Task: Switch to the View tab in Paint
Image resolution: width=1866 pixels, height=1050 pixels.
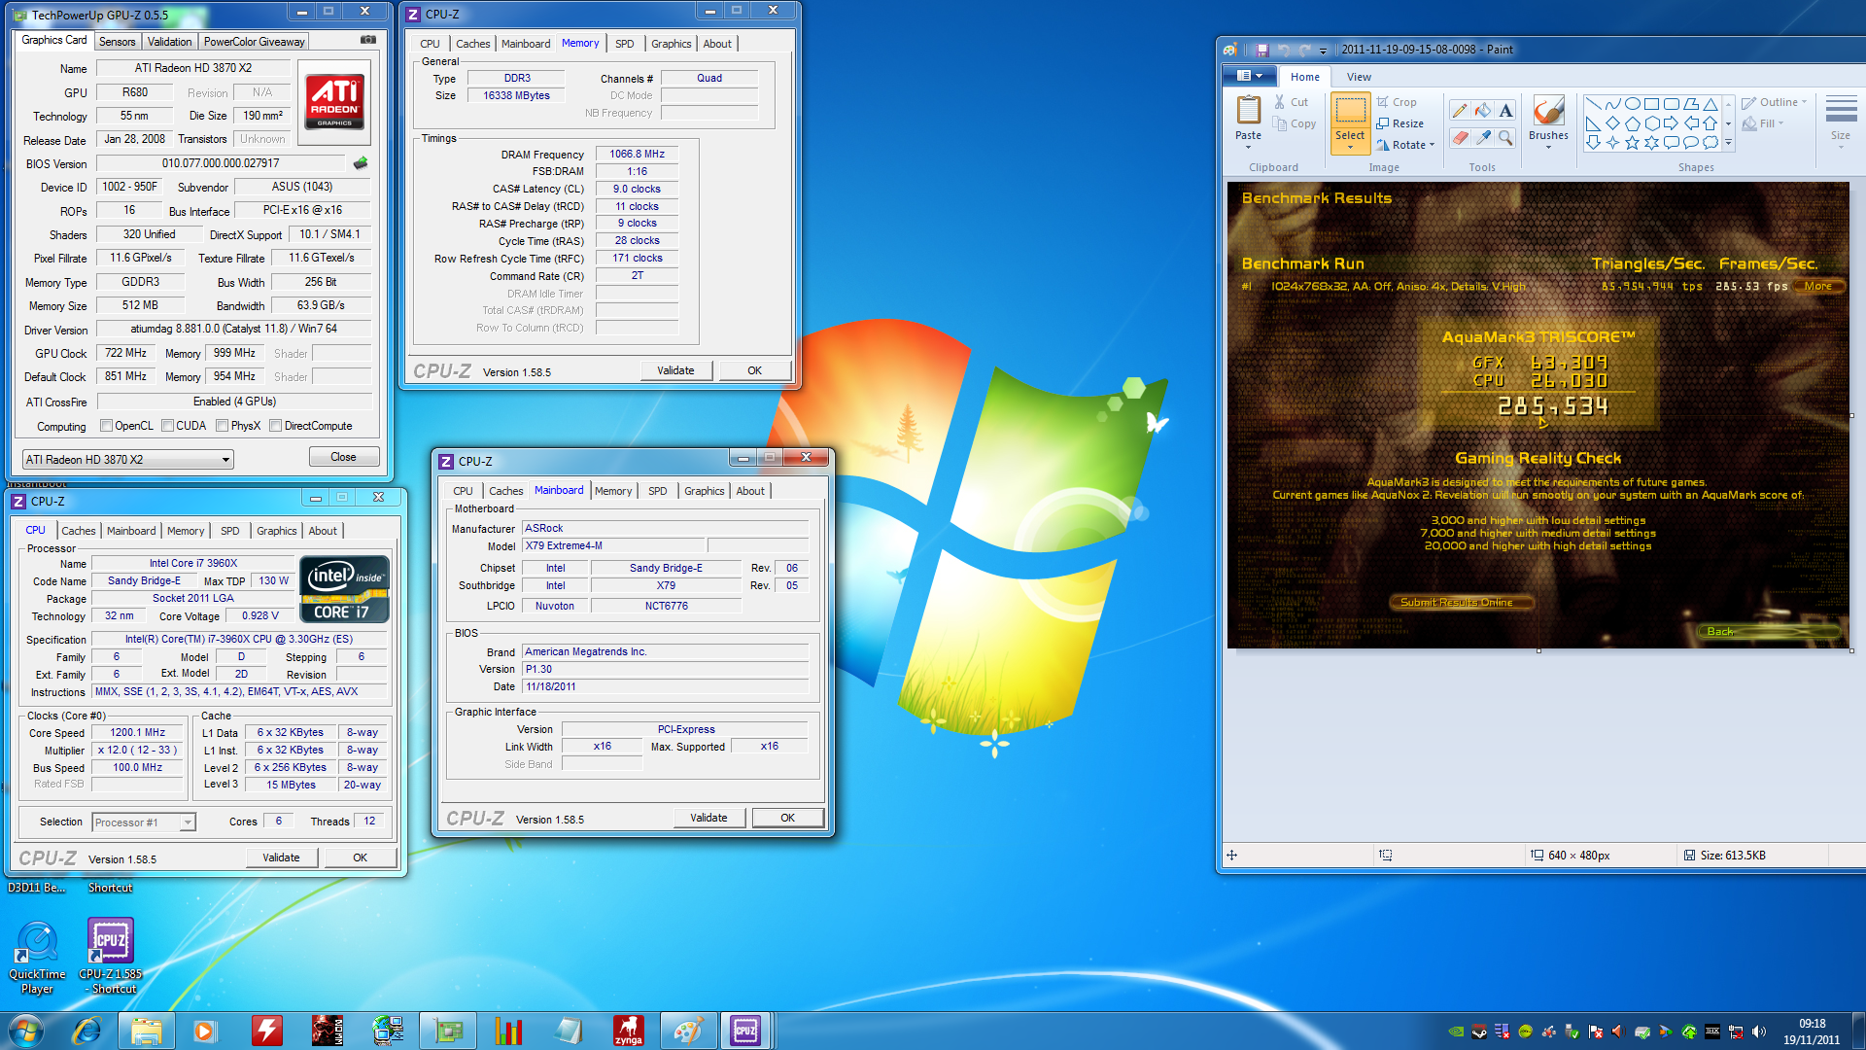Action: pyautogui.click(x=1359, y=77)
